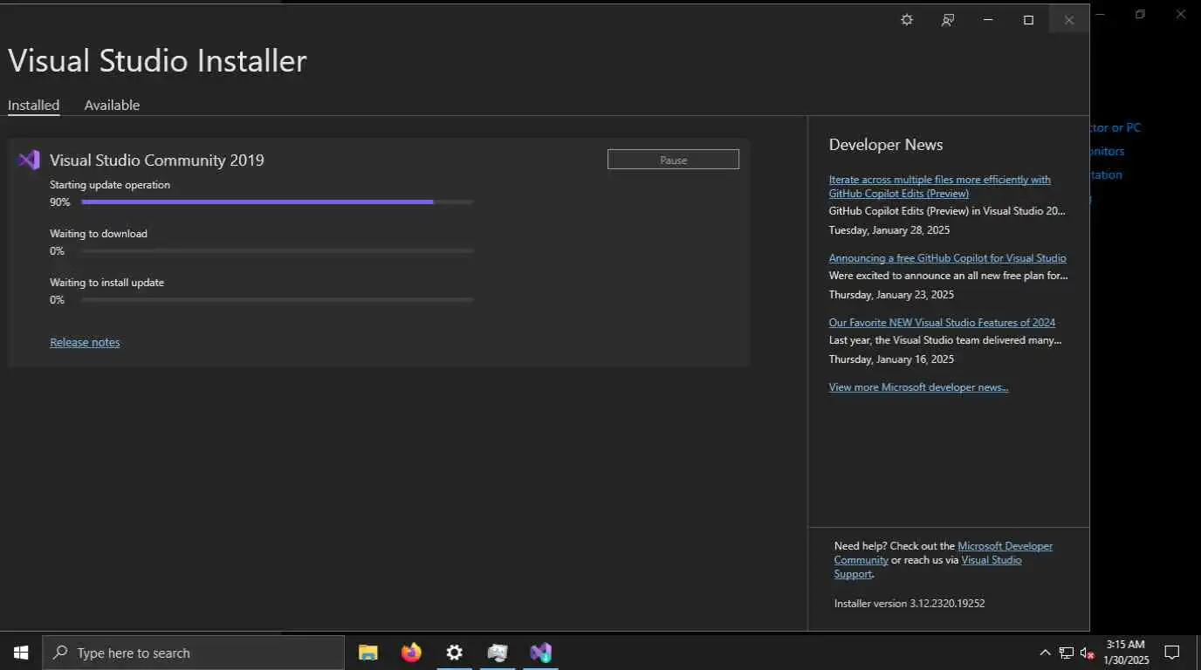
Task: Switch to the Installed tab
Action: [x=34, y=106]
